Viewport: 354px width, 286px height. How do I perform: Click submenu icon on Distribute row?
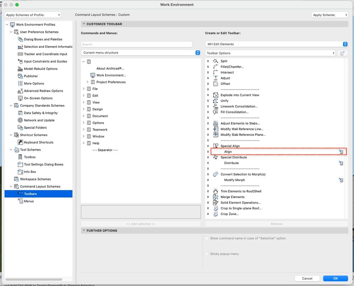[x=341, y=163]
